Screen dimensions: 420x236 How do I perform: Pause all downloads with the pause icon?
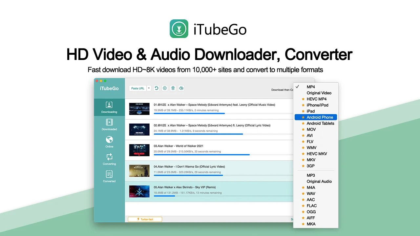click(x=165, y=88)
